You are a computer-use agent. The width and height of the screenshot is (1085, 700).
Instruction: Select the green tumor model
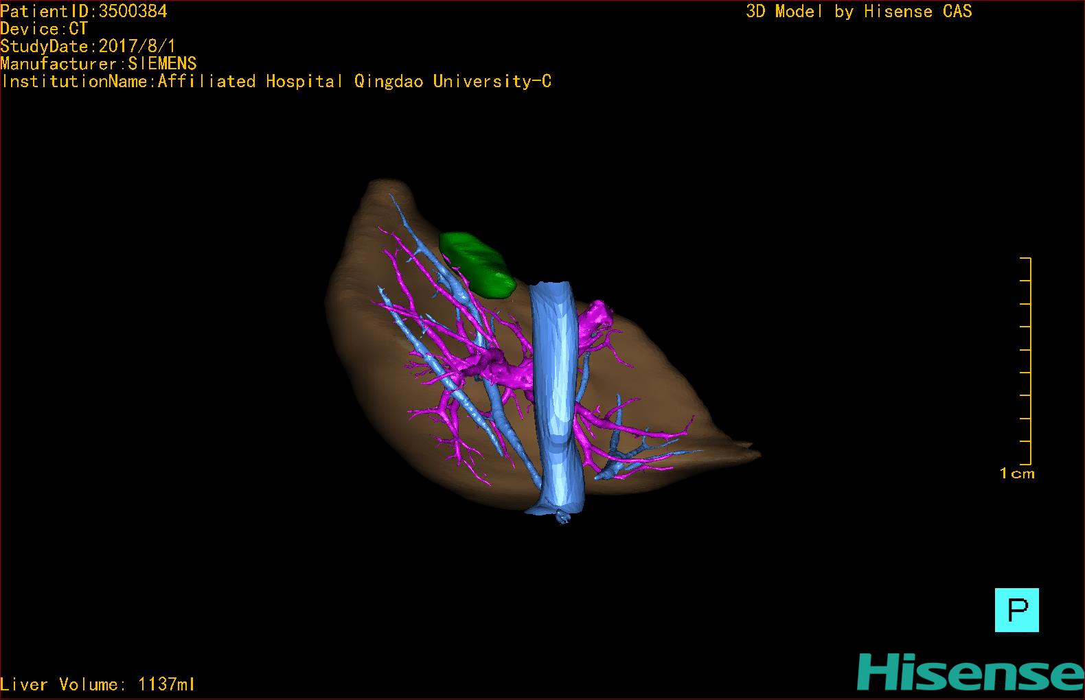(477, 265)
